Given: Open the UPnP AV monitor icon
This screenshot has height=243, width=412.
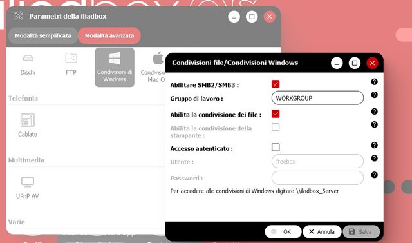Looking at the screenshot, I should coord(28,188).
